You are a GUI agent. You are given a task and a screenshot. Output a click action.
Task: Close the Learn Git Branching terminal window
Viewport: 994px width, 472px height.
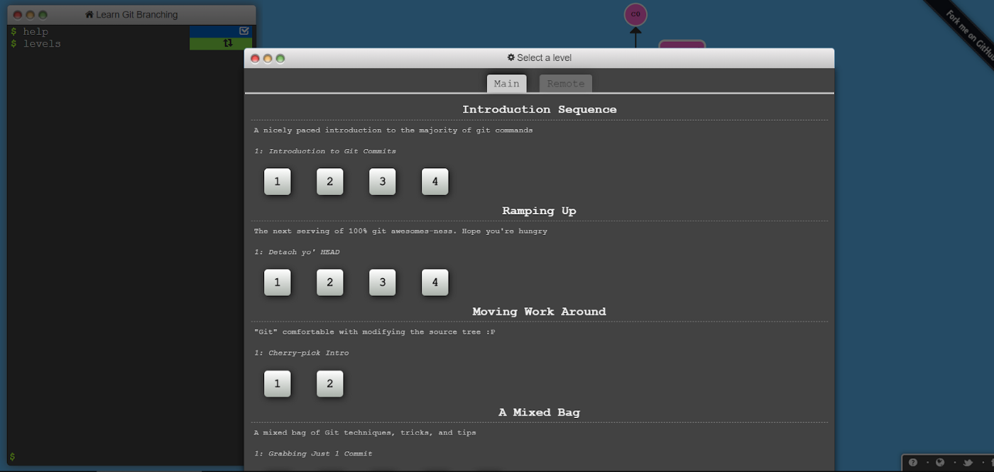[18, 15]
